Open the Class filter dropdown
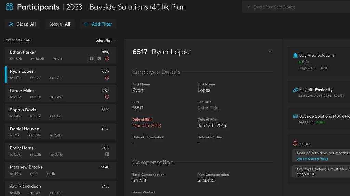The image size is (350, 196). coord(22,24)
